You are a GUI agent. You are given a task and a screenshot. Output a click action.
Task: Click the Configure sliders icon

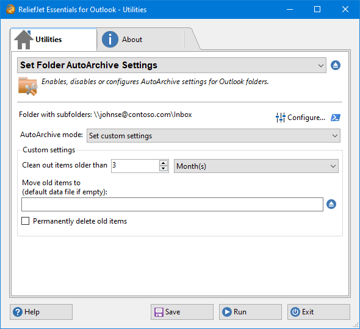280,118
